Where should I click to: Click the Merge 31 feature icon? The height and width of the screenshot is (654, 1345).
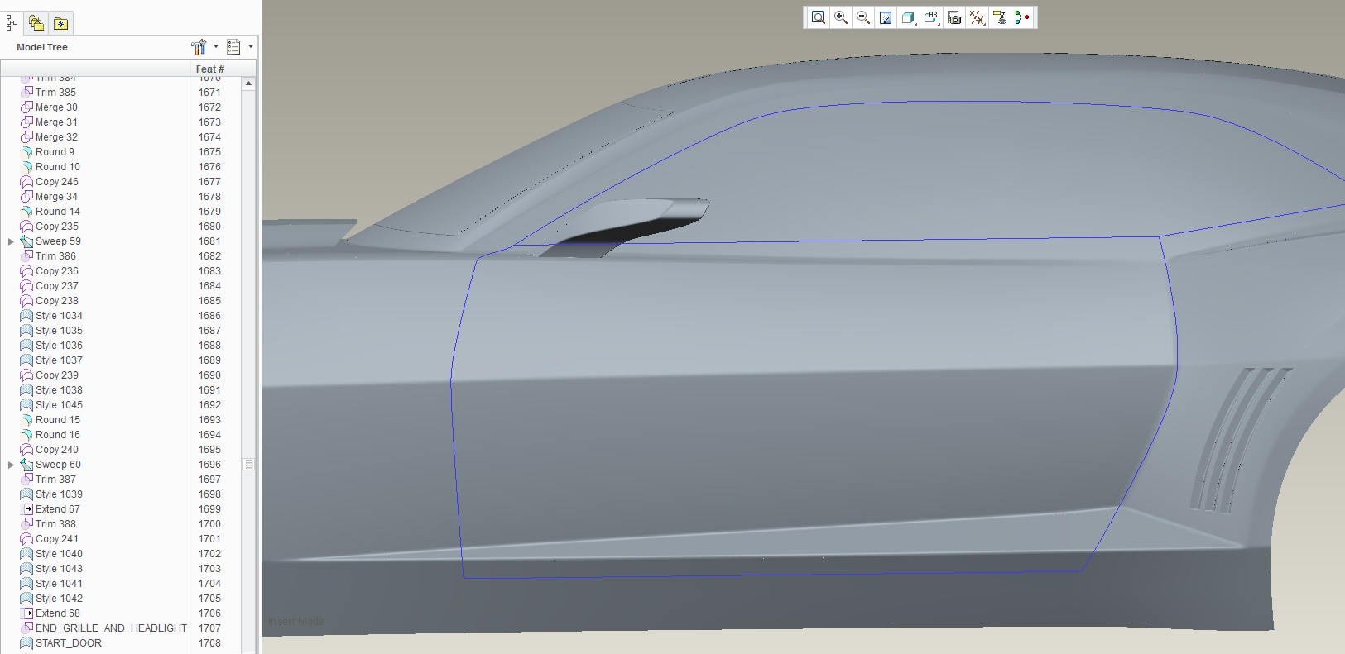26,122
